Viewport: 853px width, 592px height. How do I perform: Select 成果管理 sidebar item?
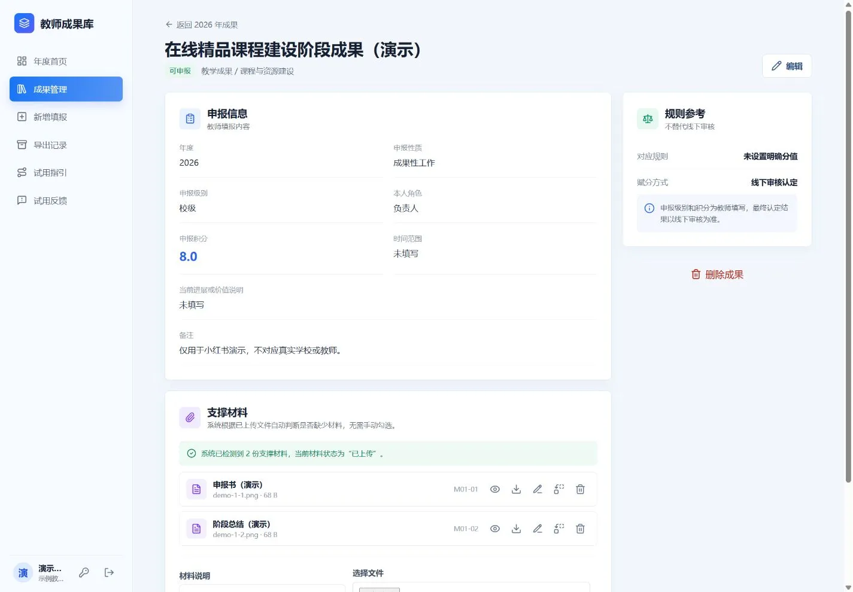[x=66, y=89]
